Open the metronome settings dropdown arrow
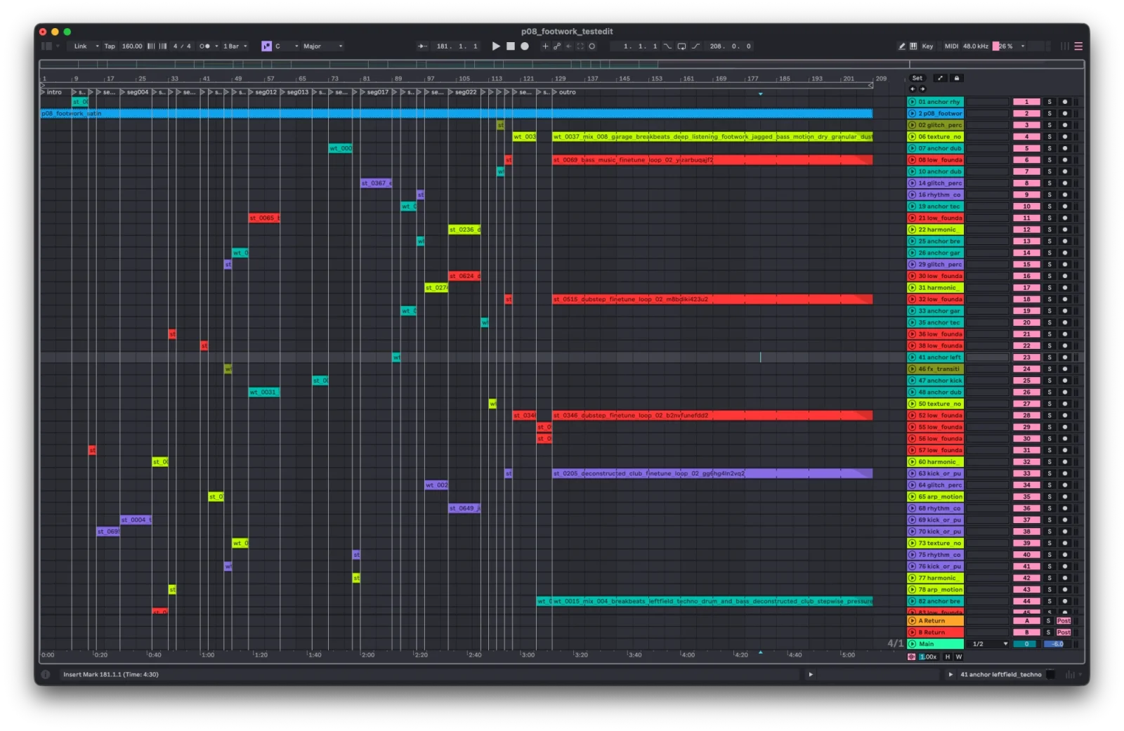The height and width of the screenshot is (731, 1124). point(216,46)
